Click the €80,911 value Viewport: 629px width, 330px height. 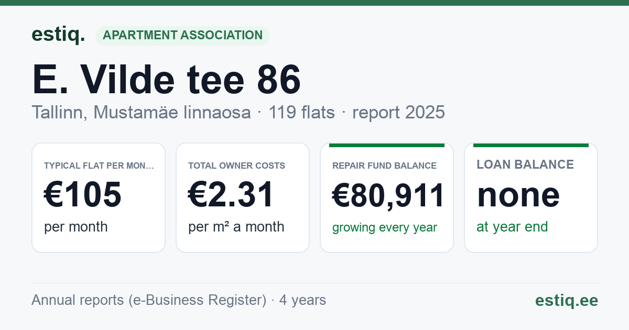pos(388,195)
